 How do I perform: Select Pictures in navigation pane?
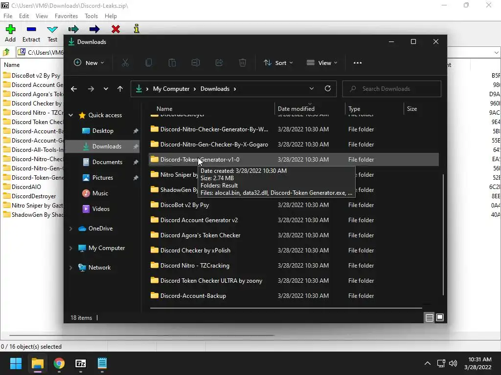pyautogui.click(x=102, y=178)
